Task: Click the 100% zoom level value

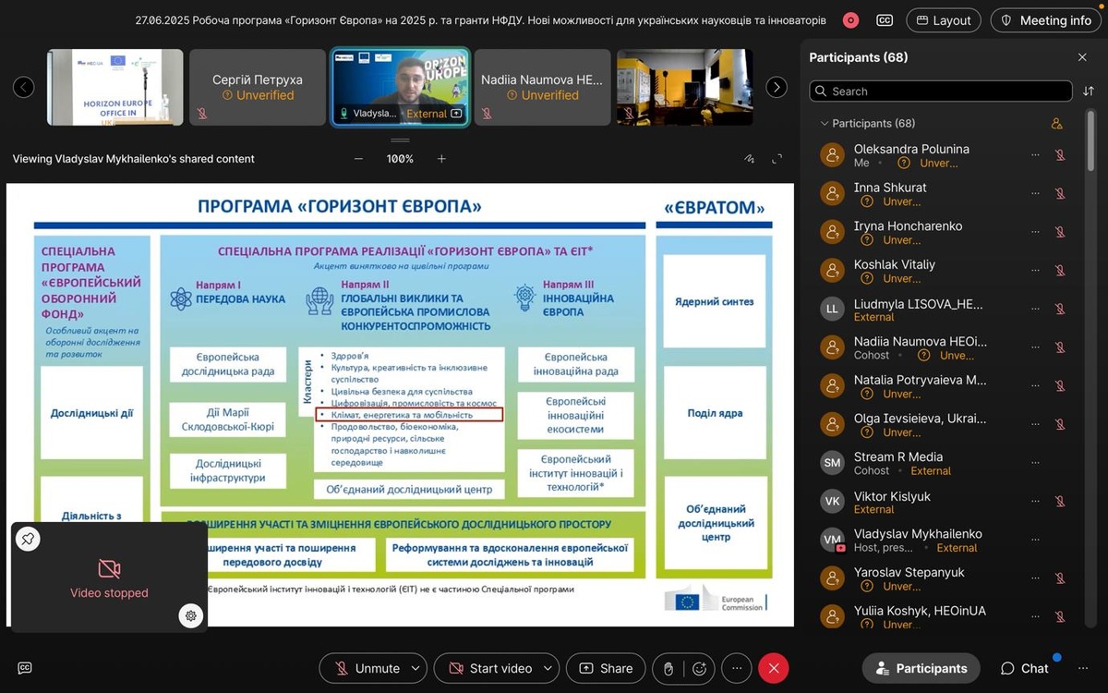Action: (400, 159)
